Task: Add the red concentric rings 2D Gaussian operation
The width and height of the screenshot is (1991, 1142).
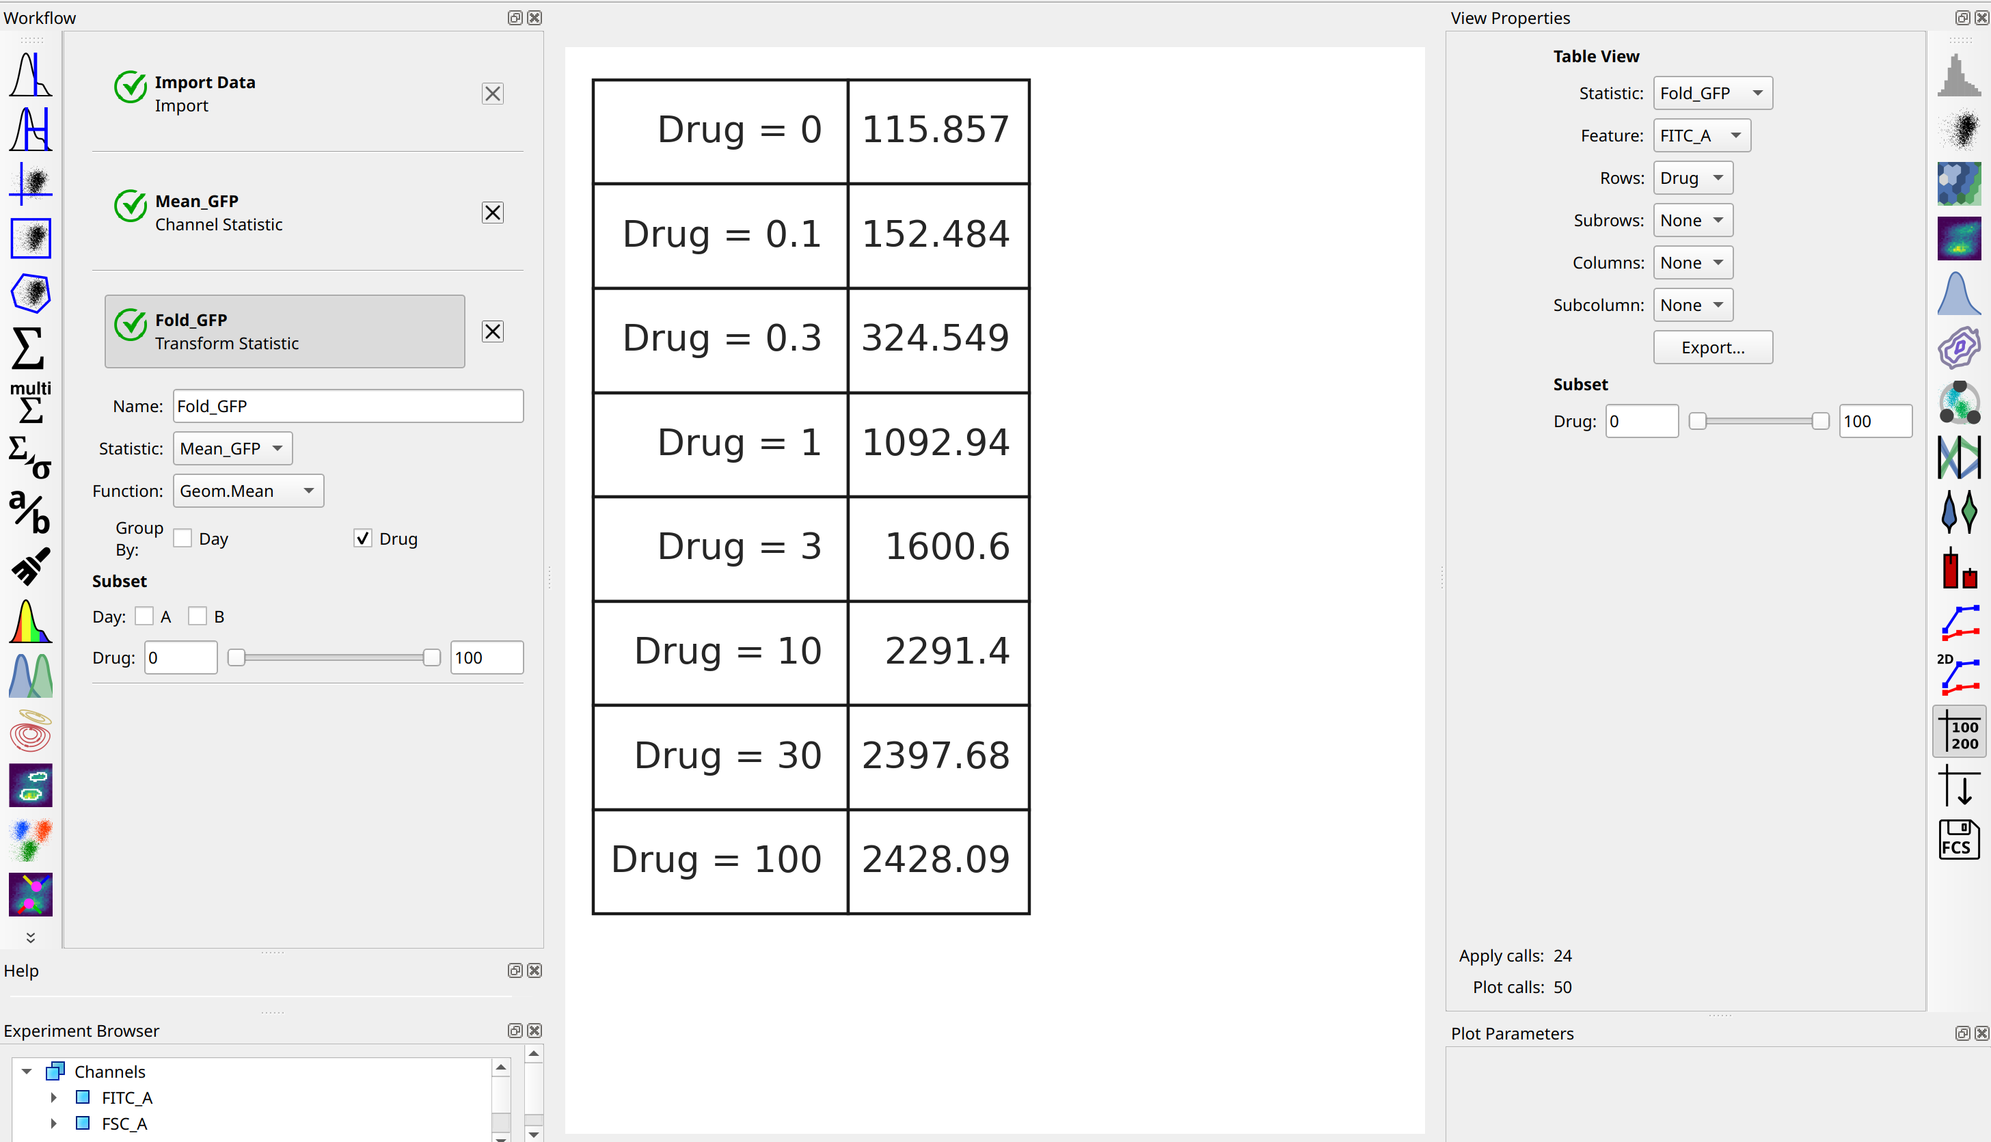Action: point(31,731)
